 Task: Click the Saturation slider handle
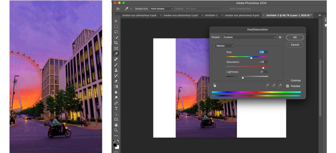[x=263, y=67]
